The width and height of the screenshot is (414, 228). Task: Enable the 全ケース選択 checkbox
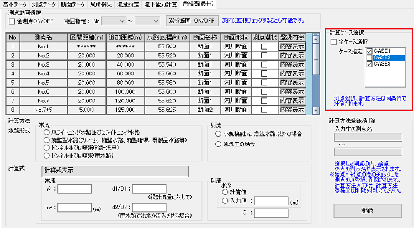coord(333,42)
